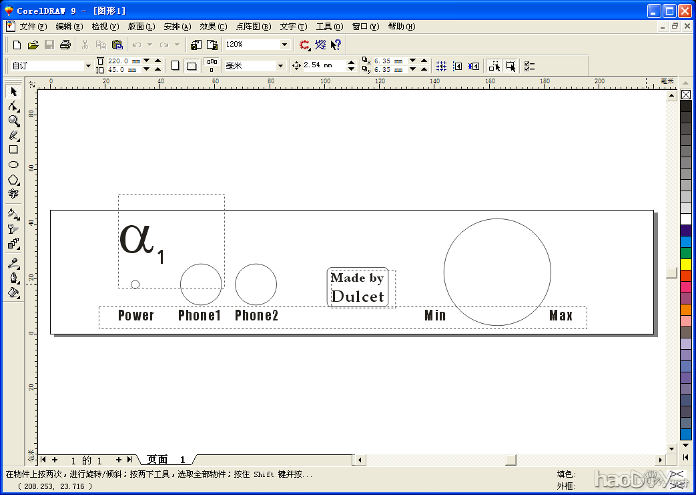Viewport: 696px width, 495px height.
Task: Toggle the snap to grid button
Action: [x=441, y=66]
